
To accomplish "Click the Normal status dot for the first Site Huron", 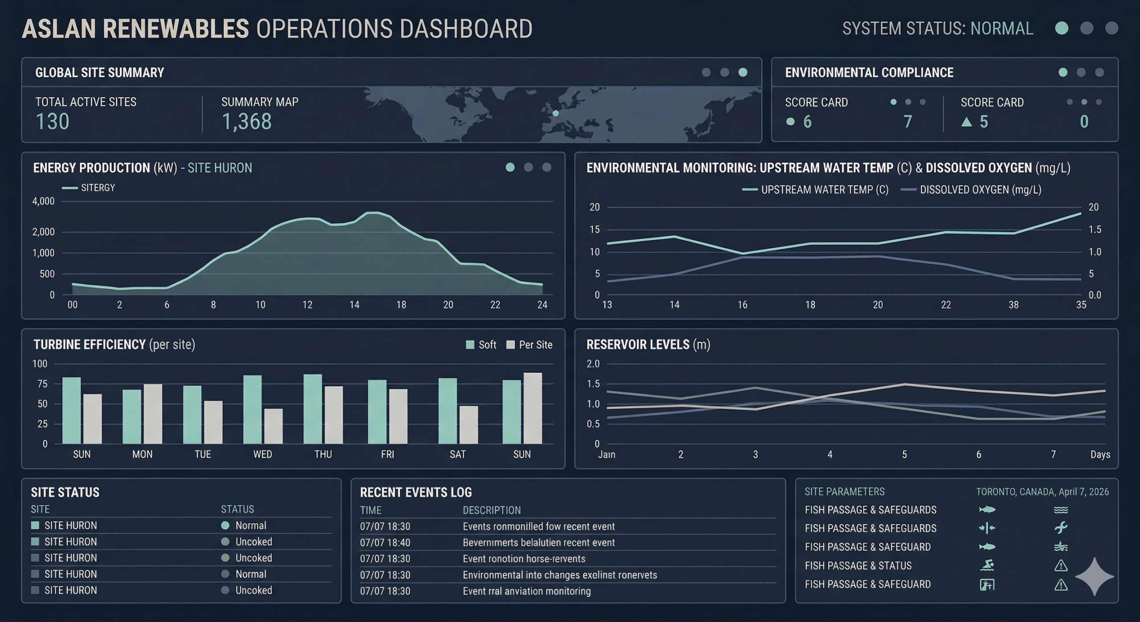I will 225,525.
